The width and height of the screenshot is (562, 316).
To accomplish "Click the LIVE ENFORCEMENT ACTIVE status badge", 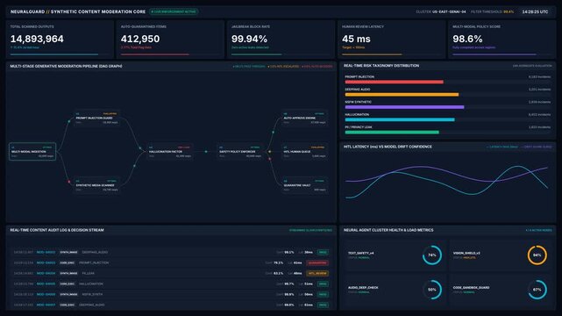I will pos(174,11).
